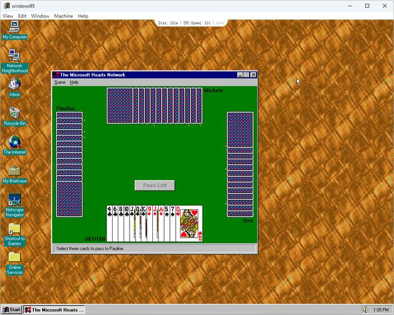The width and height of the screenshot is (394, 315).
Task: Click Ben's face-down card stack
Action: click(x=240, y=164)
